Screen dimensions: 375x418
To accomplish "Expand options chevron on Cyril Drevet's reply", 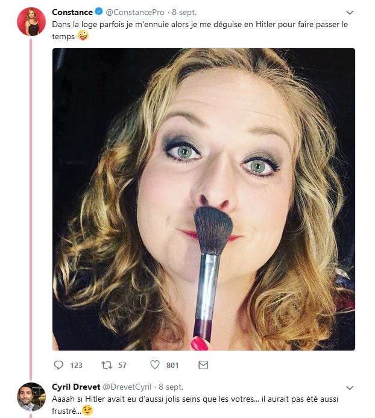I will (x=350, y=387).
